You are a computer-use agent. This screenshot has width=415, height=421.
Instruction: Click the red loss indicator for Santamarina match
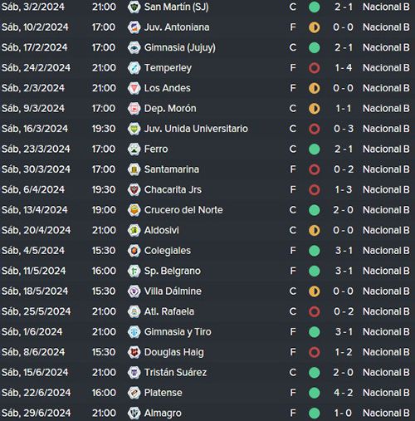pyautogui.click(x=314, y=169)
